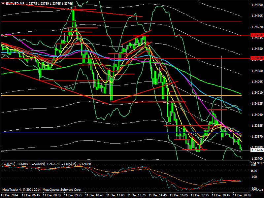The width and height of the screenshot is (264, 198).
Task: Click time axis label 11 Dec 18:45
Action: tap(221, 195)
